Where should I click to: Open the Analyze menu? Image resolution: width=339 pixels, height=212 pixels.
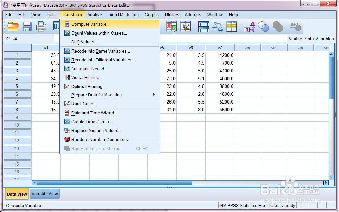(95, 15)
